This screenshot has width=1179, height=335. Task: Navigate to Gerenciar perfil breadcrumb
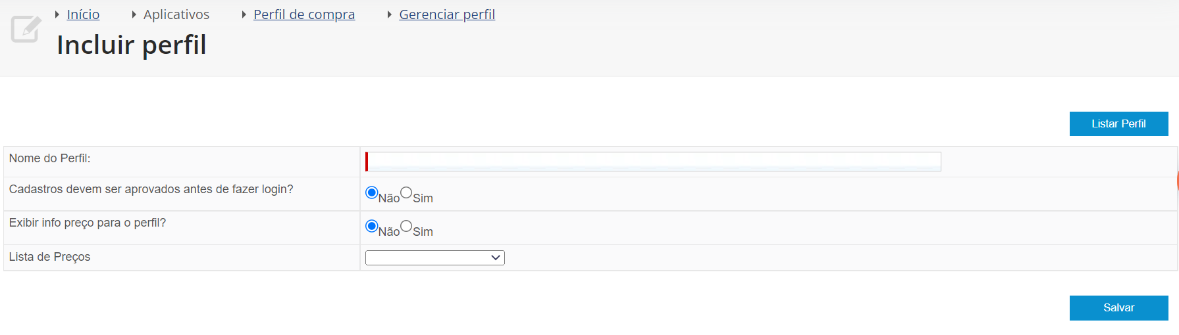pyautogui.click(x=447, y=14)
